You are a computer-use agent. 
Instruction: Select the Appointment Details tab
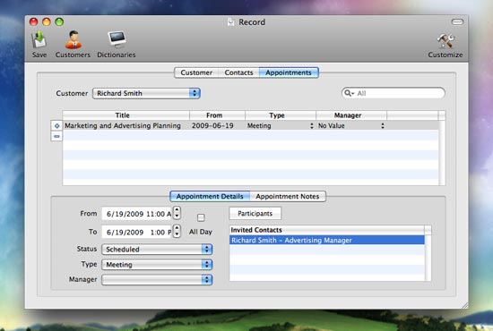(x=210, y=197)
